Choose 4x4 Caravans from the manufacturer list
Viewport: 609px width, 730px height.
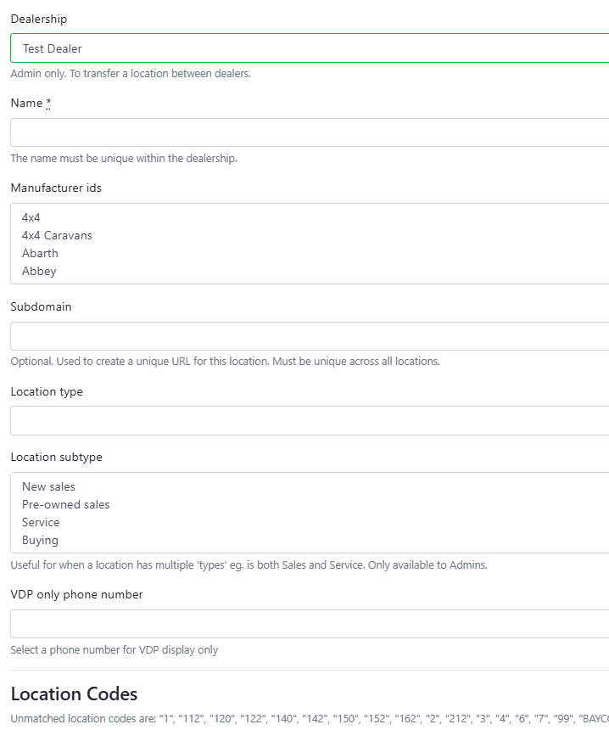57,235
